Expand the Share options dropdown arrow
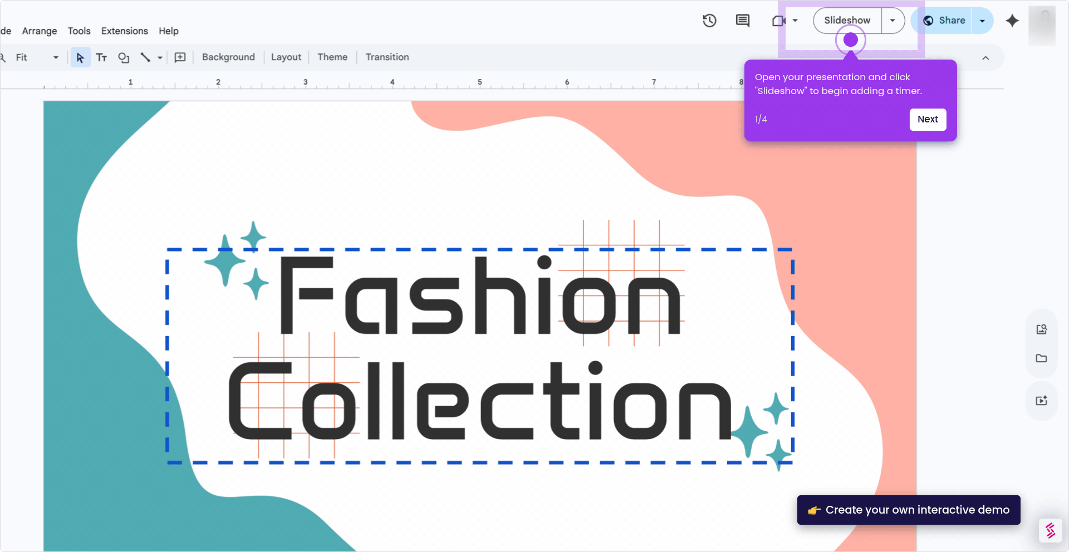 tap(982, 21)
